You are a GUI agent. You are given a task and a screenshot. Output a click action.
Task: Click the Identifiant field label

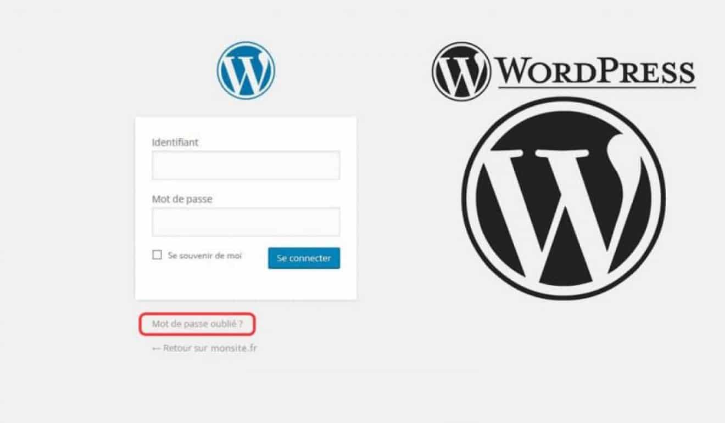point(175,142)
